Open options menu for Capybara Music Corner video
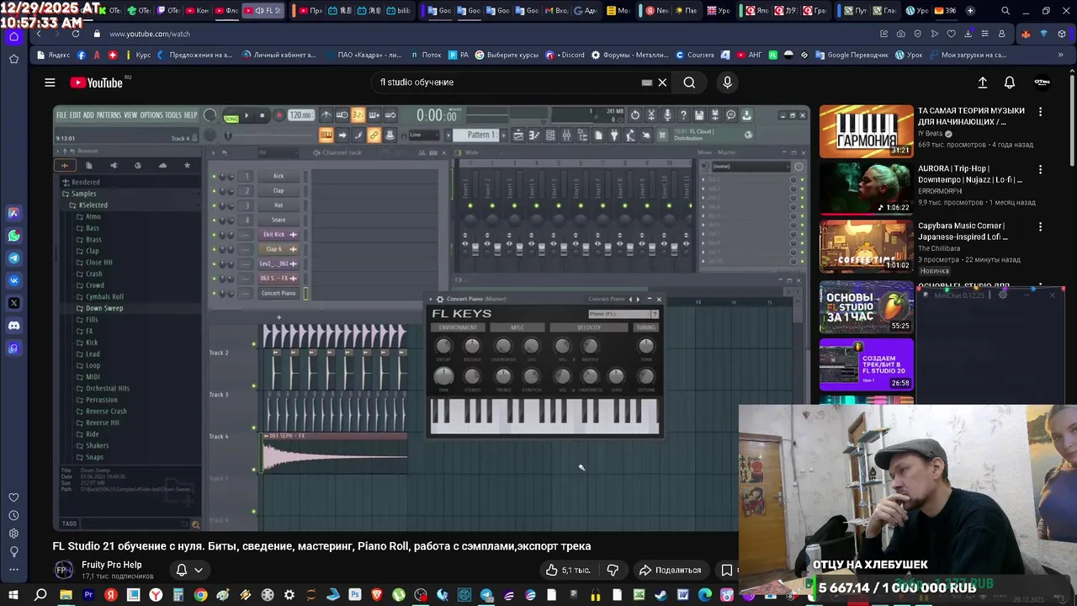The image size is (1077, 606). [1040, 226]
